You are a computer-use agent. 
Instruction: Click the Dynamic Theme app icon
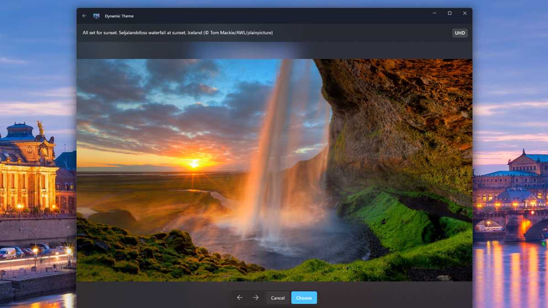pos(96,16)
